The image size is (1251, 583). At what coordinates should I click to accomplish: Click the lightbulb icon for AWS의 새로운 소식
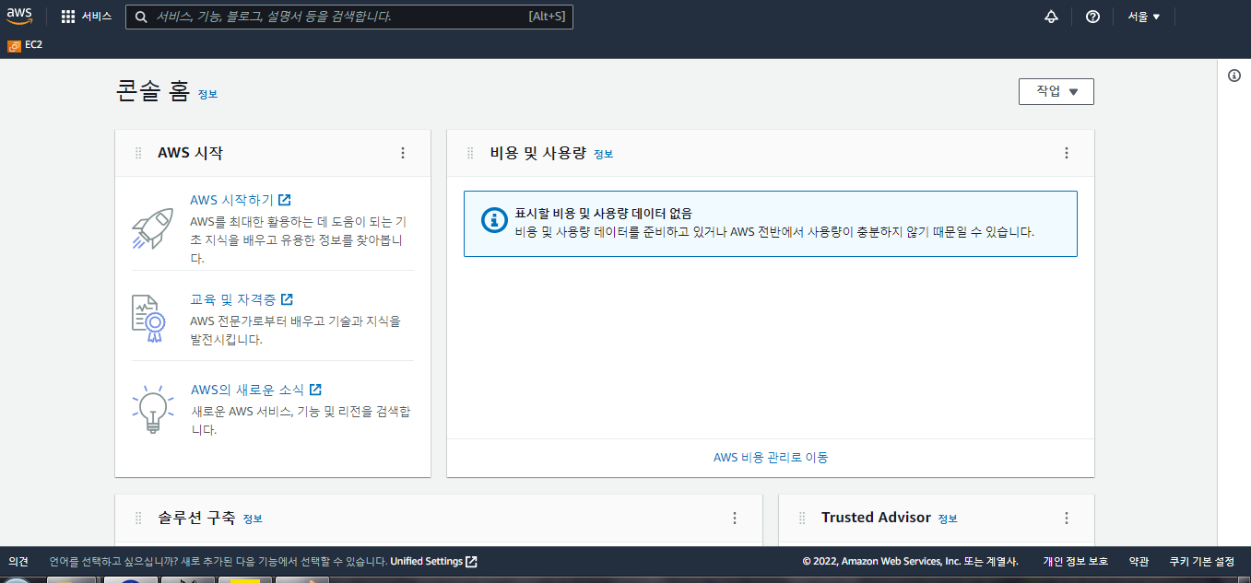[153, 409]
